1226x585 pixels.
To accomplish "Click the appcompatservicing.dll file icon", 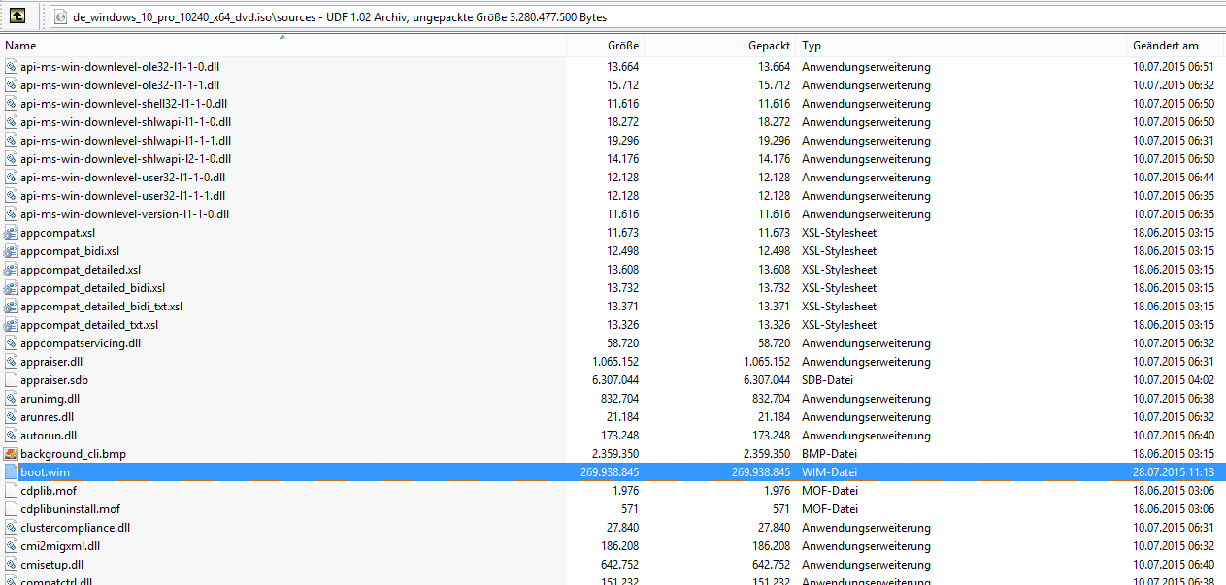I will (x=11, y=343).
